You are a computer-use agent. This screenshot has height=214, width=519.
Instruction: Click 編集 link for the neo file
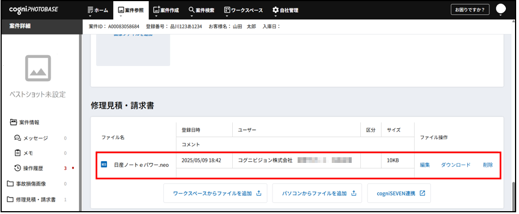pyautogui.click(x=425, y=165)
